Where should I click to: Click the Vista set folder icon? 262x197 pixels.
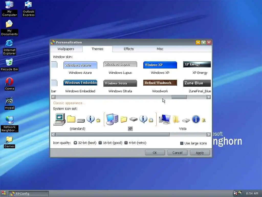click(x=176, y=119)
